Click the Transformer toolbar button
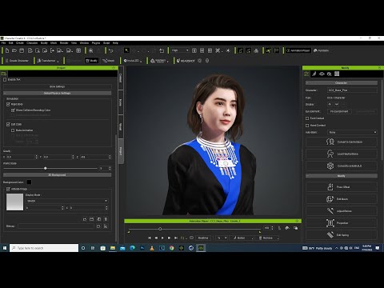This screenshot has width=384, height=288. point(47,61)
